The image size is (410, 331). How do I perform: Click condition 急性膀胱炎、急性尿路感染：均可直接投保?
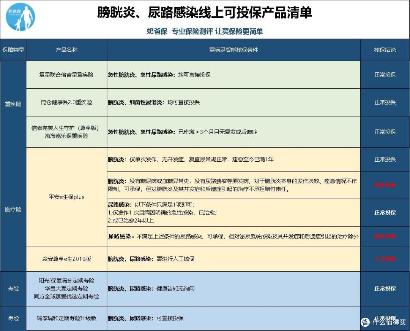159,75
